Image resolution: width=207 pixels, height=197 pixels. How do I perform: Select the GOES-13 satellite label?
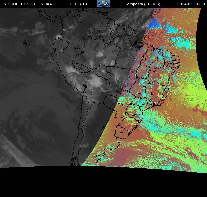pos(78,4)
